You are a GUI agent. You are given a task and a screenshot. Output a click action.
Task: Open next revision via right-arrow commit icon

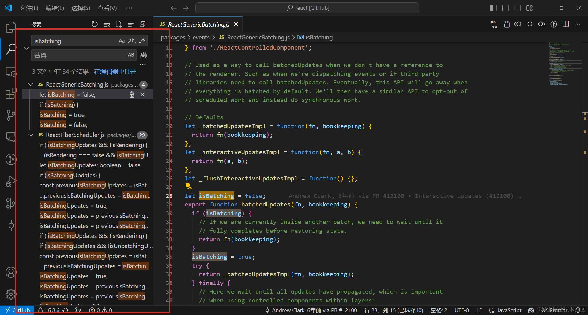point(542,24)
